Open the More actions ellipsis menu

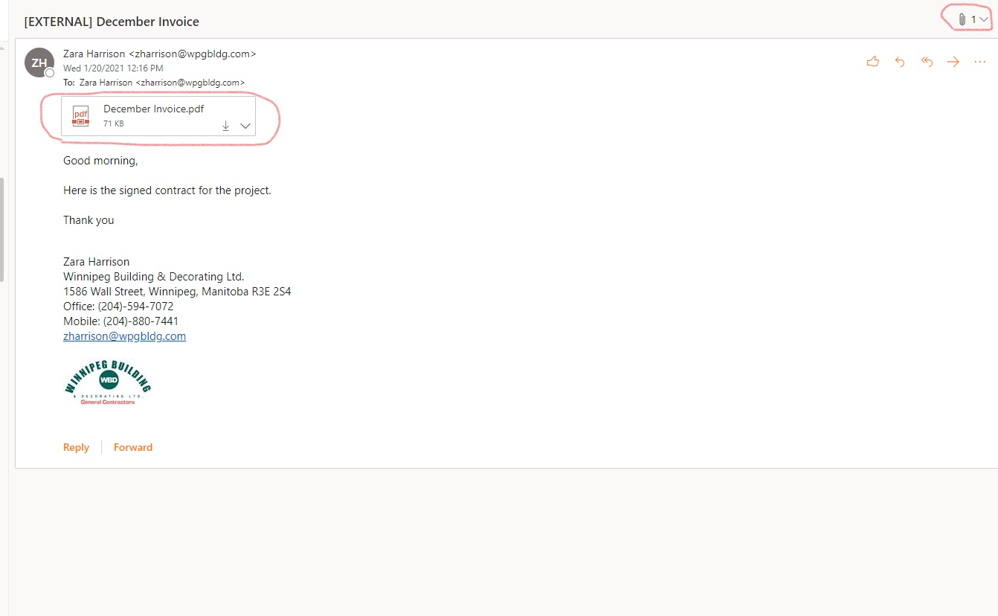click(979, 62)
